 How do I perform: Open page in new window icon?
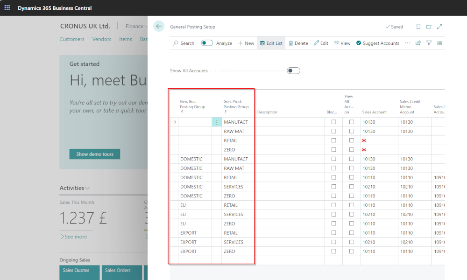429,27
